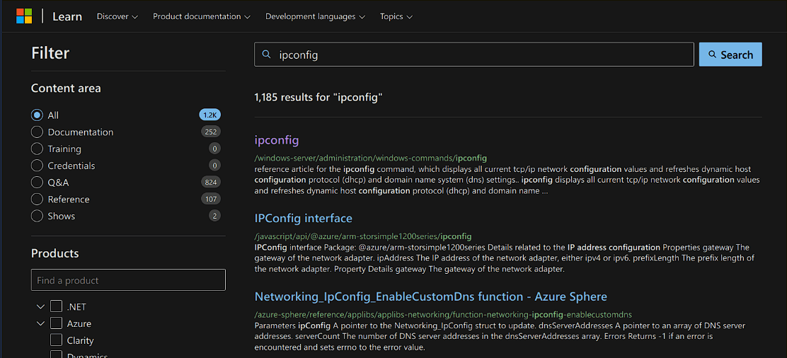Expand the Azure product tree chevron

(40, 323)
